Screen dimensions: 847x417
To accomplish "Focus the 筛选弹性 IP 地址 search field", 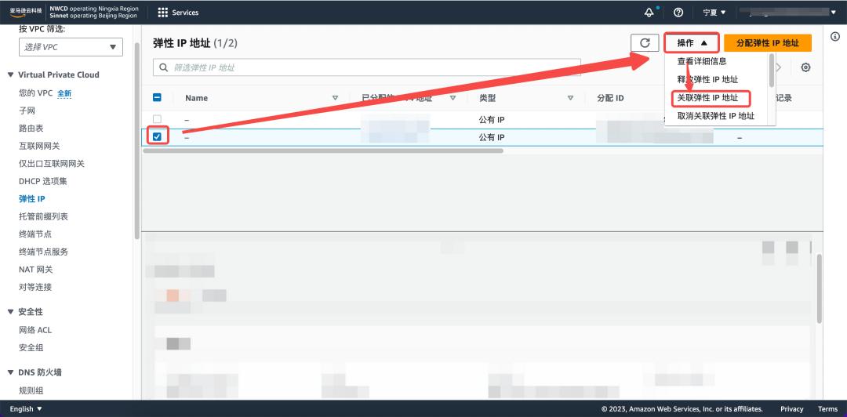I will point(367,67).
